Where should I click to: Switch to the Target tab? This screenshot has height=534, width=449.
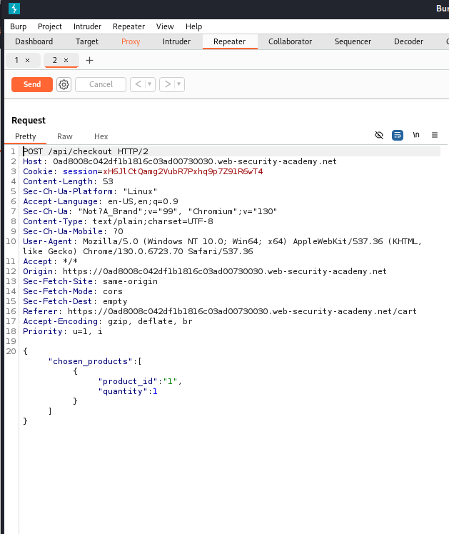click(x=87, y=41)
